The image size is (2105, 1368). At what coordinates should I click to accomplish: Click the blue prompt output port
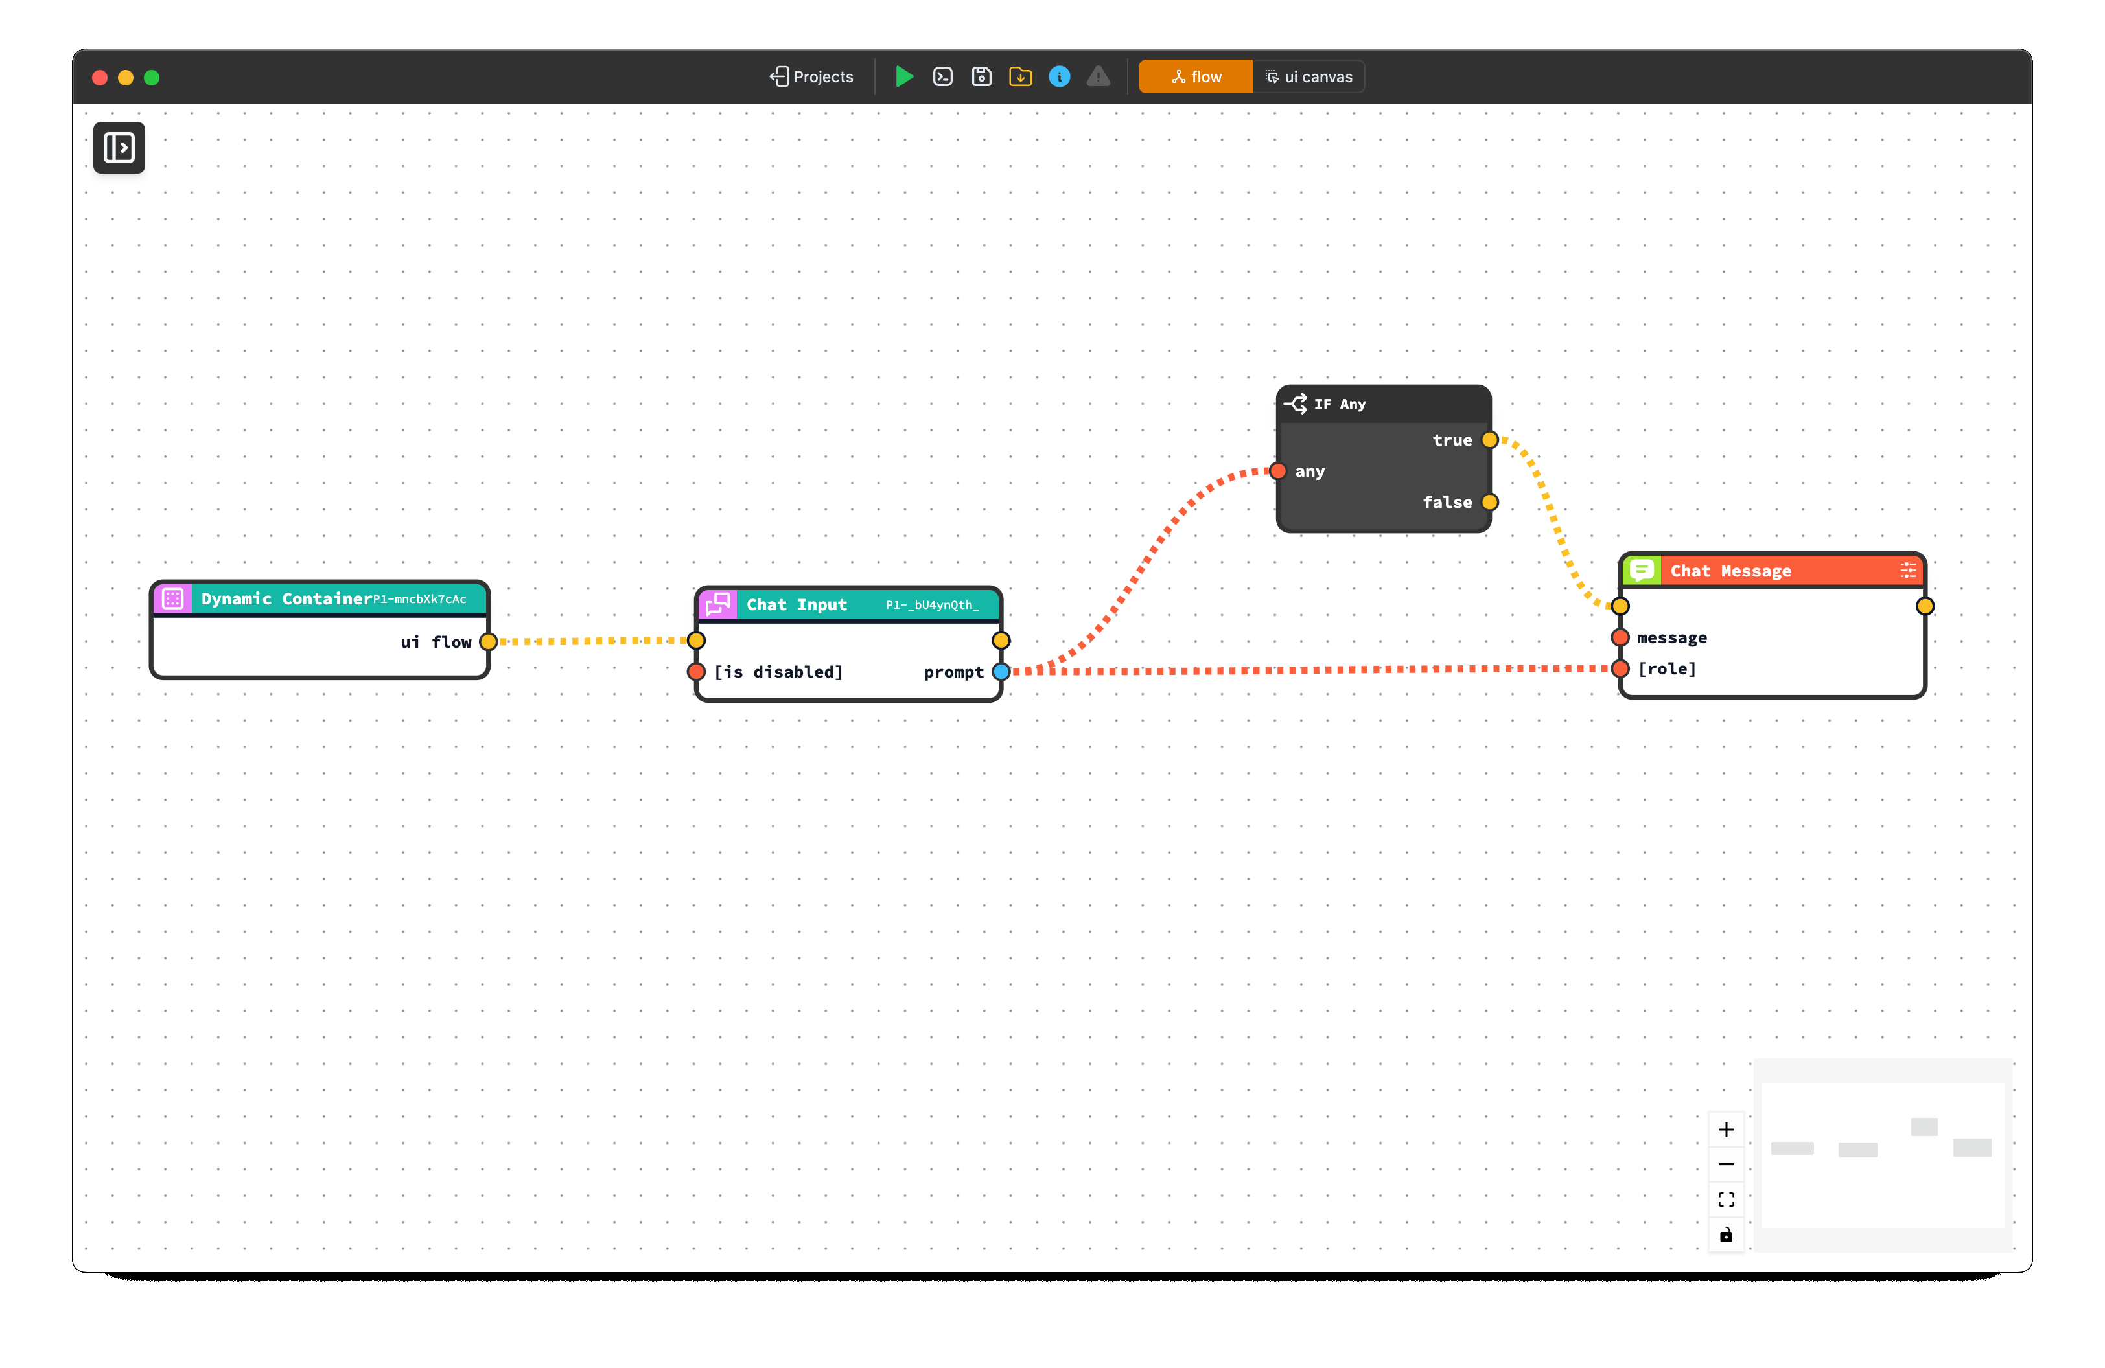[1000, 672]
